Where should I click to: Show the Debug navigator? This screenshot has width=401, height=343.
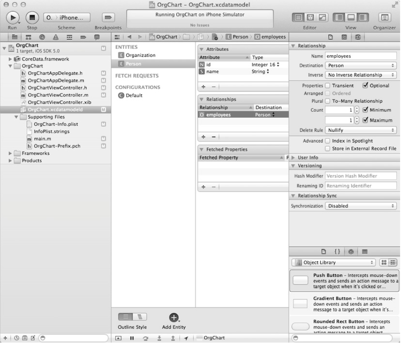click(x=69, y=37)
